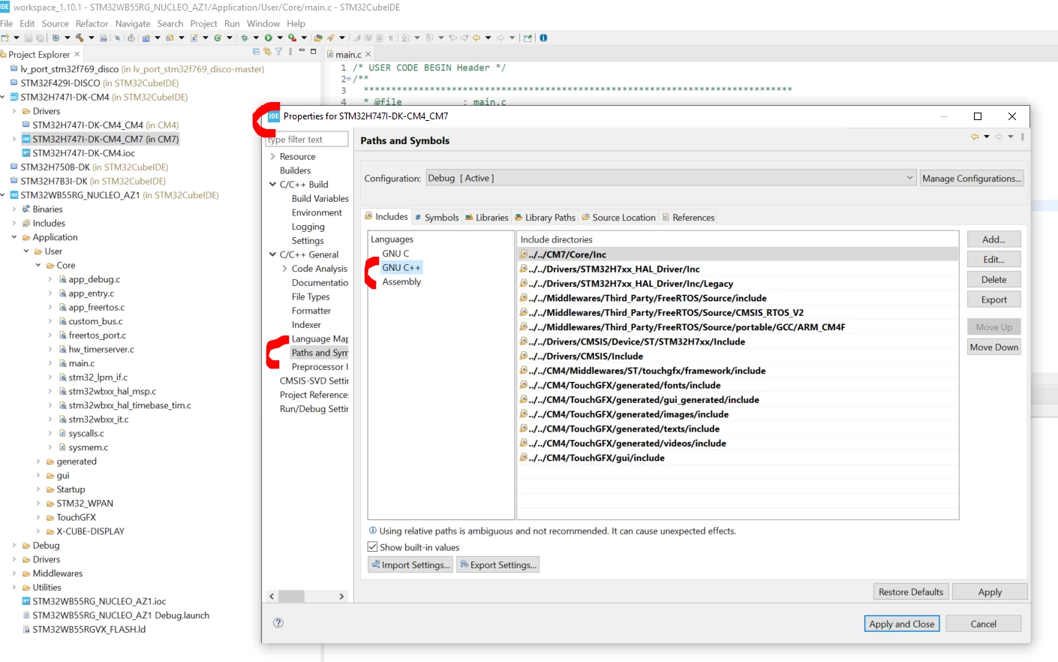Expand the Code Analysis node
This screenshot has width=1058, height=662.
(285, 269)
